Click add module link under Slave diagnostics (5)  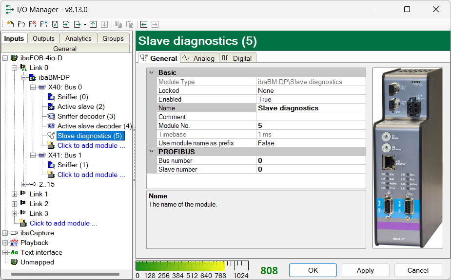coord(91,145)
